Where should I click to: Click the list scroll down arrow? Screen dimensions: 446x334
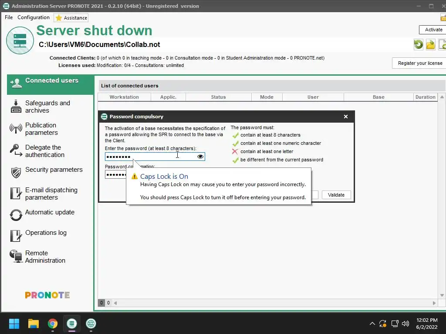(442, 295)
